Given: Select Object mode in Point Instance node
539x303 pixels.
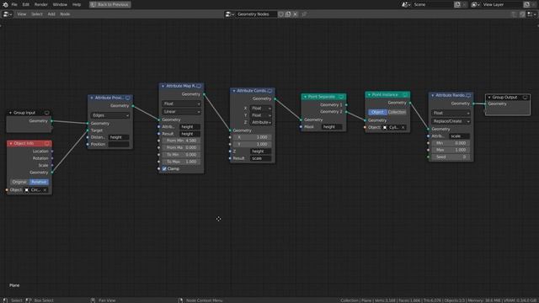Looking at the screenshot, I should pyautogui.click(x=377, y=112).
